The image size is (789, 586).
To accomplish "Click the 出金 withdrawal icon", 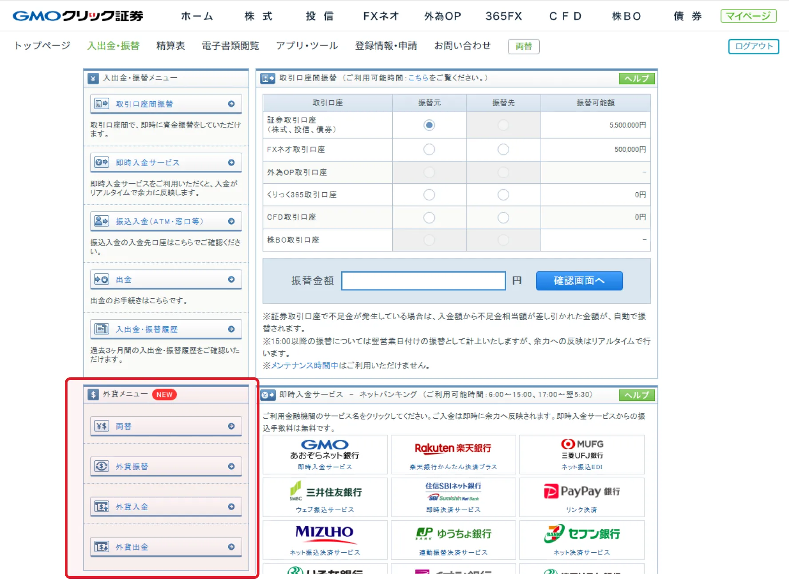I will click(101, 280).
